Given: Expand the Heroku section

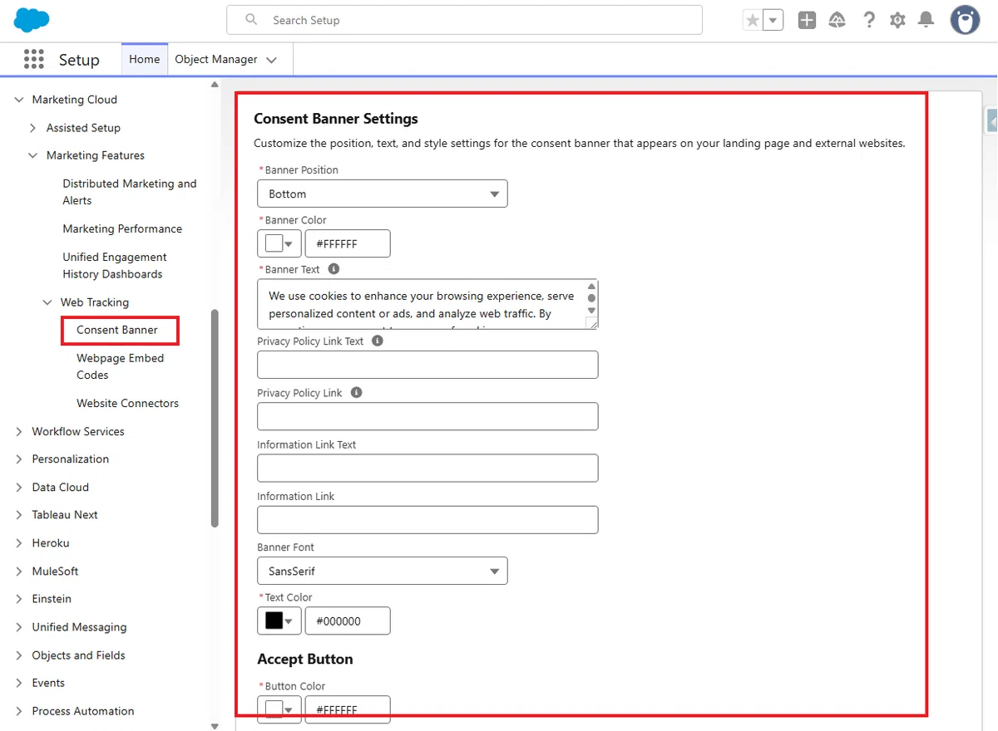Looking at the screenshot, I should (x=19, y=542).
